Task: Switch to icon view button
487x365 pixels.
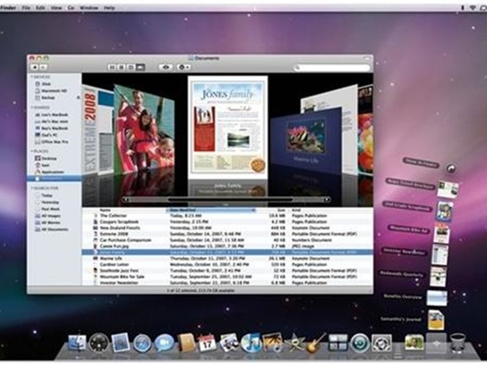Action: pos(112,67)
